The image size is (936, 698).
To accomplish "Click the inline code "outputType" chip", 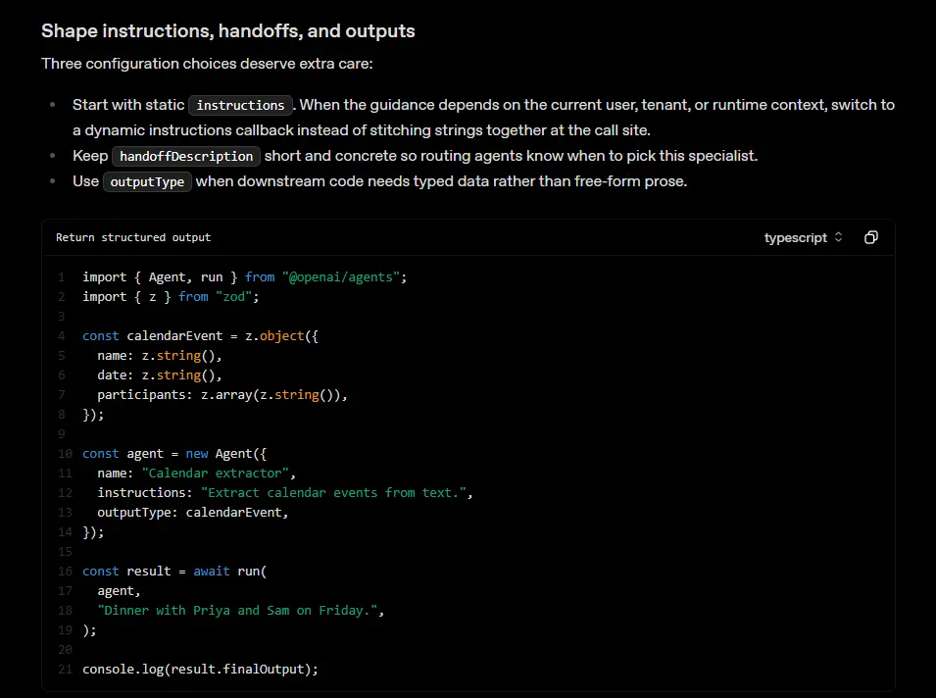I will point(147,181).
